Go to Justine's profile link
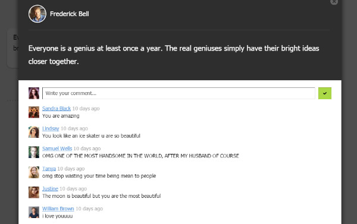 click(50, 188)
